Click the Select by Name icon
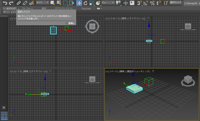The width and height of the screenshot is (200, 121). [x=59, y=3]
